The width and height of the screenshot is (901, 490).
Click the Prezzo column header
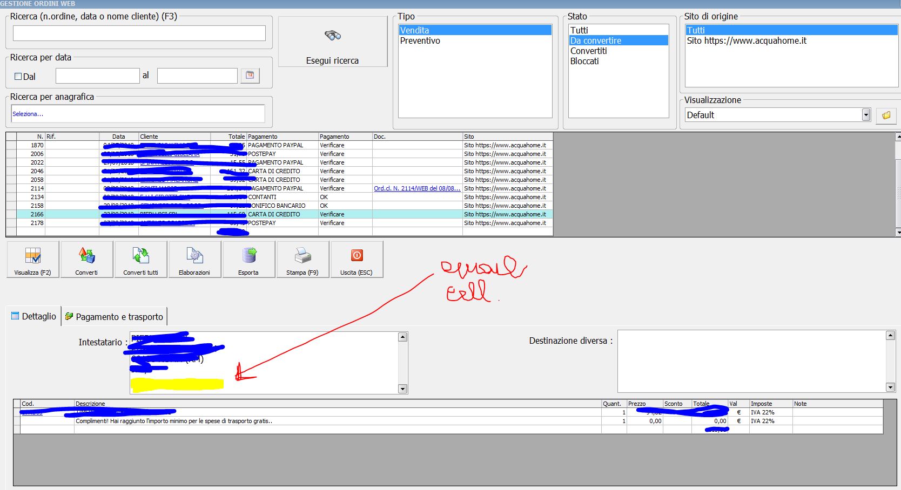click(644, 404)
